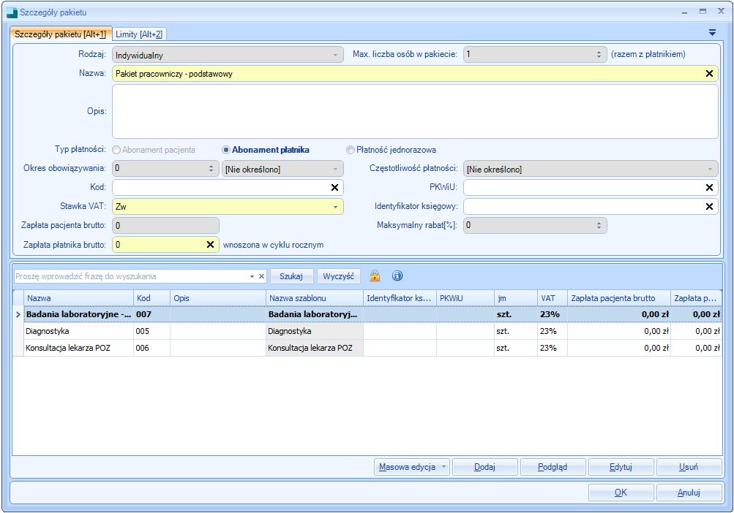
Task: Clear the PKWiU field with its X icon
Action: point(709,188)
